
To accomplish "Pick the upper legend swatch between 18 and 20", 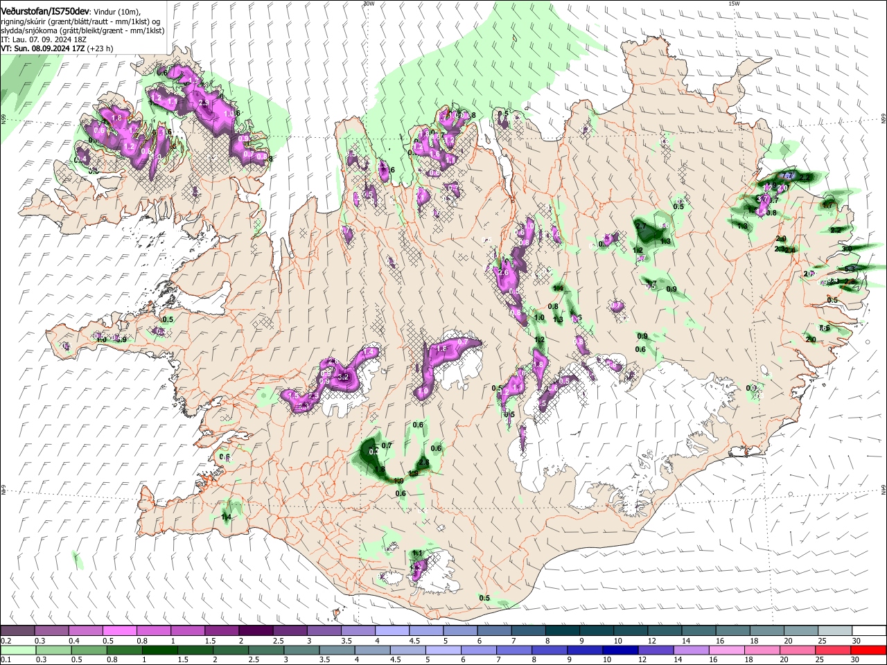I will pos(766,631).
